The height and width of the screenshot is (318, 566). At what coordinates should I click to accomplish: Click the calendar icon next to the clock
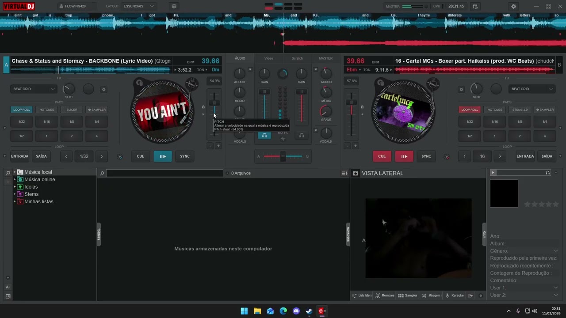click(475, 7)
